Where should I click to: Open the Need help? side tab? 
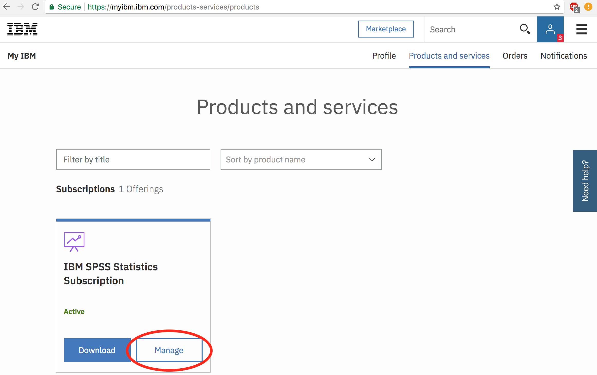click(585, 181)
